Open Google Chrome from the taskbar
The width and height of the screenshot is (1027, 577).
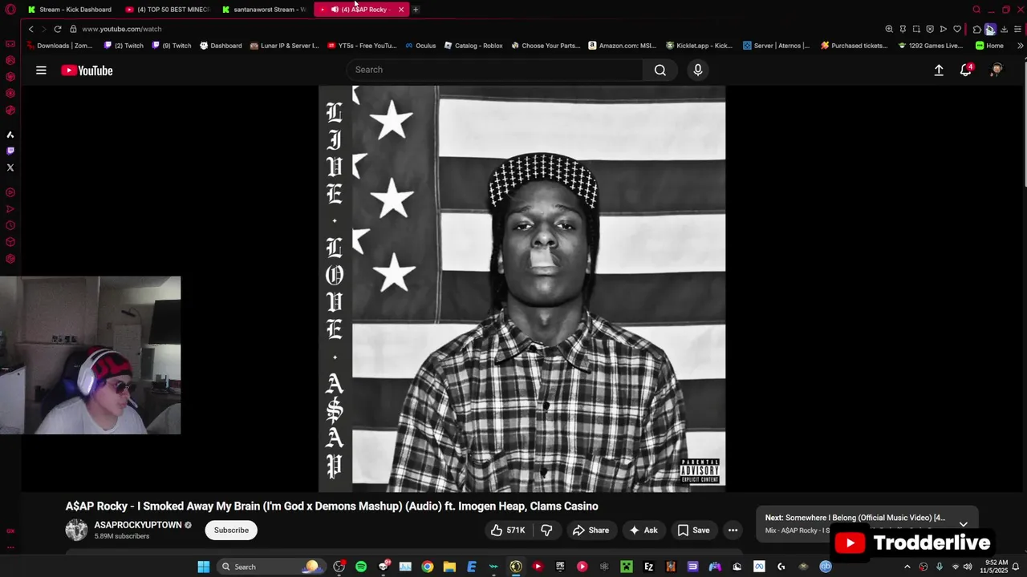pyautogui.click(x=428, y=567)
